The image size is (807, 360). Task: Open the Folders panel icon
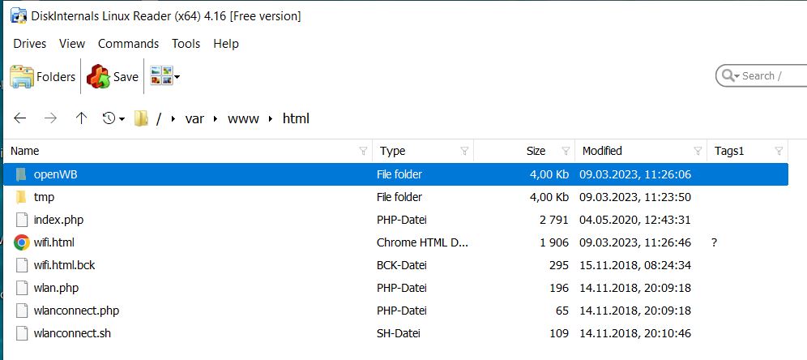coord(22,77)
